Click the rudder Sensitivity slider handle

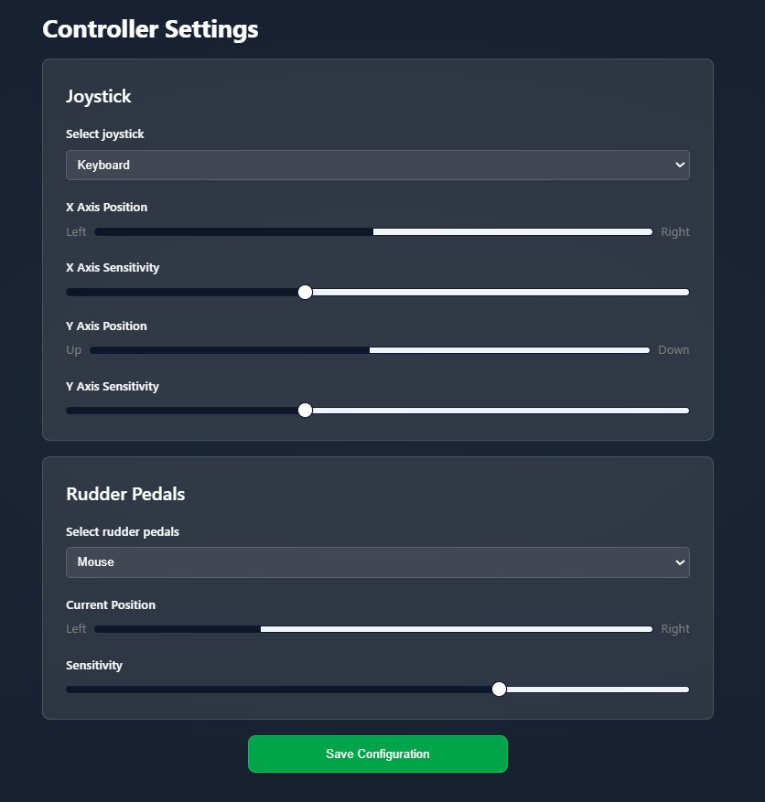tap(499, 689)
